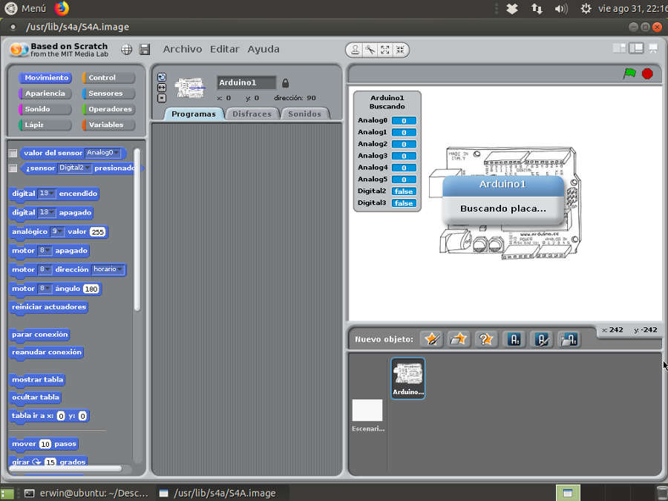Switch to Sonidos tab

click(304, 114)
